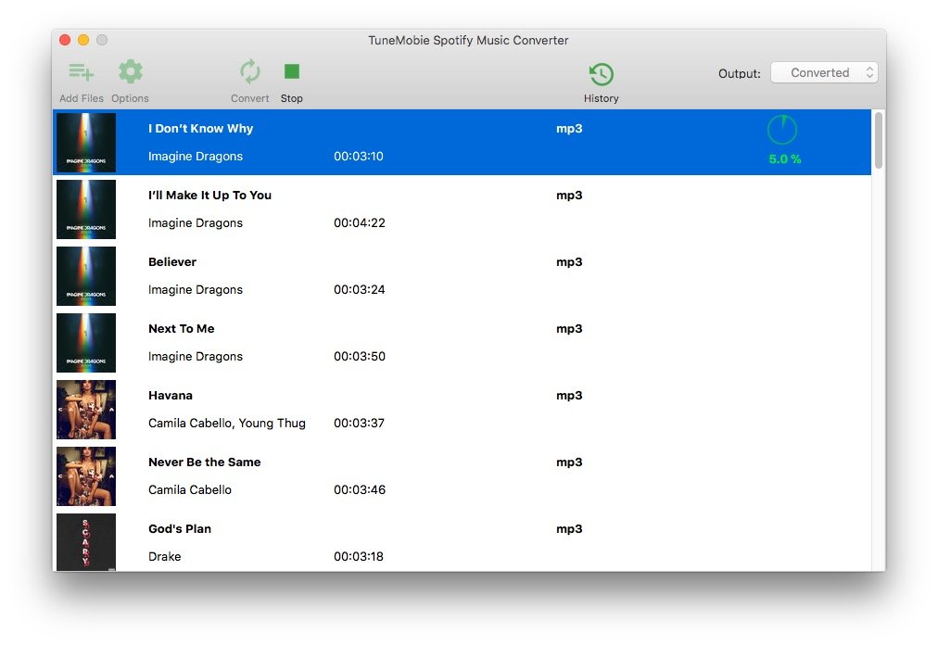
Task: Open the History clock icon
Action: tap(602, 74)
